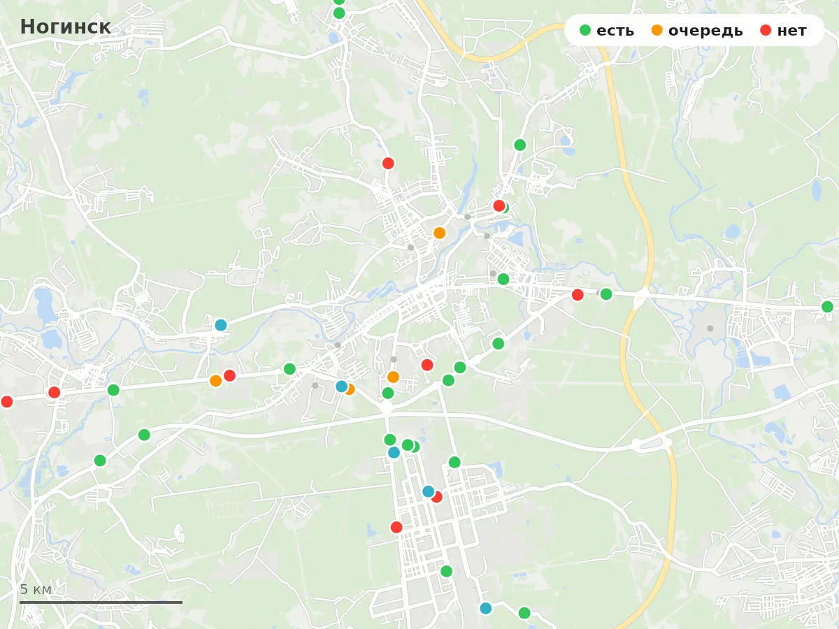Click the 'есть' legend label
Image resolution: width=839 pixels, height=629 pixels.
coord(615,31)
